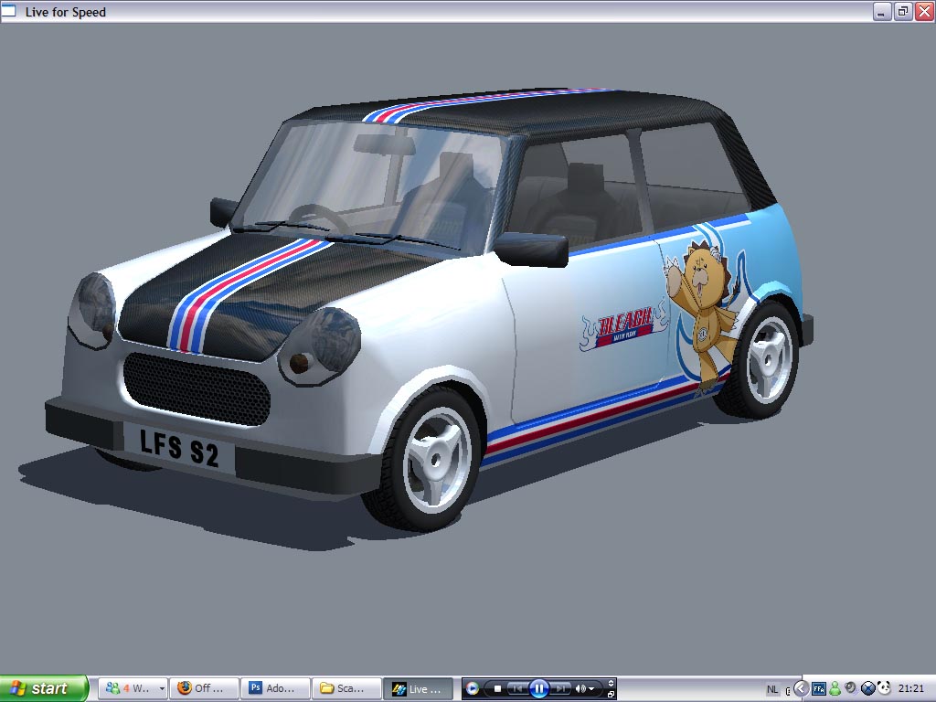The width and height of the screenshot is (936, 702).
Task: Pause playback in Media Player toolbar
Action: click(x=538, y=689)
